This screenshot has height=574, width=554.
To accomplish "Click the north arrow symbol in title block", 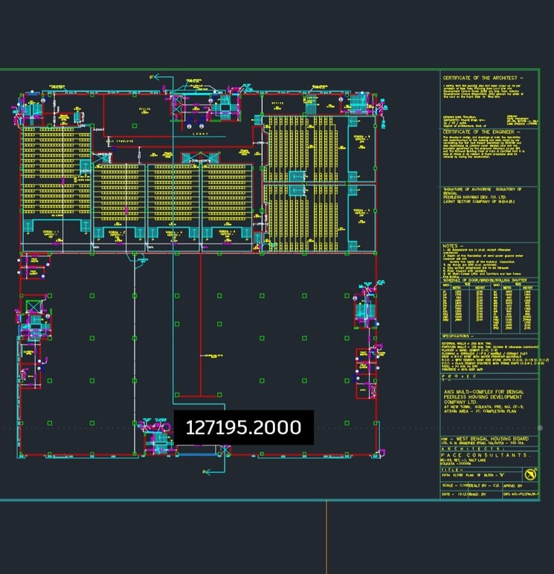I will 529,474.
